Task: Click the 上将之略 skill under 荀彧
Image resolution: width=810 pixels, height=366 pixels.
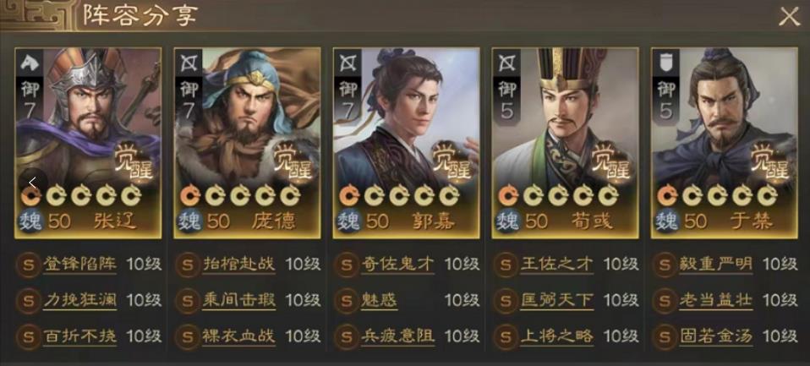Action: 556,336
